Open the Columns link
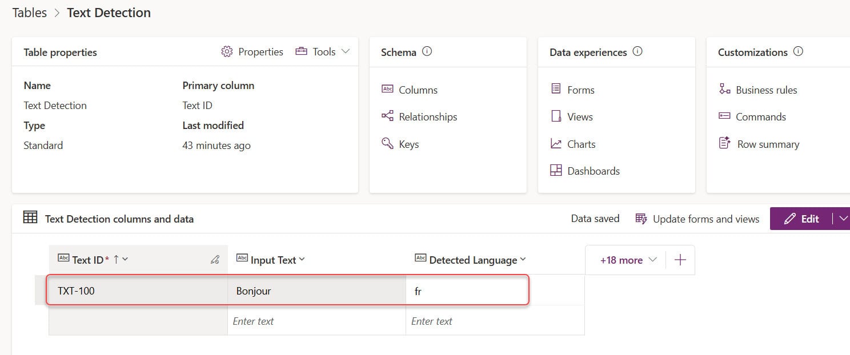 click(x=418, y=90)
